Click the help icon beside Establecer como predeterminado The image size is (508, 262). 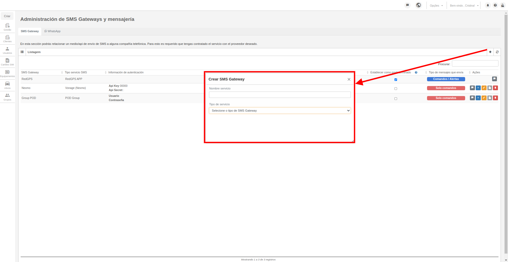tap(416, 73)
